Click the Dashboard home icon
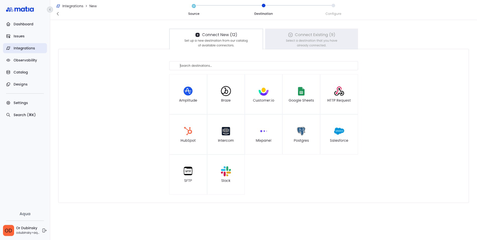 click(8, 24)
